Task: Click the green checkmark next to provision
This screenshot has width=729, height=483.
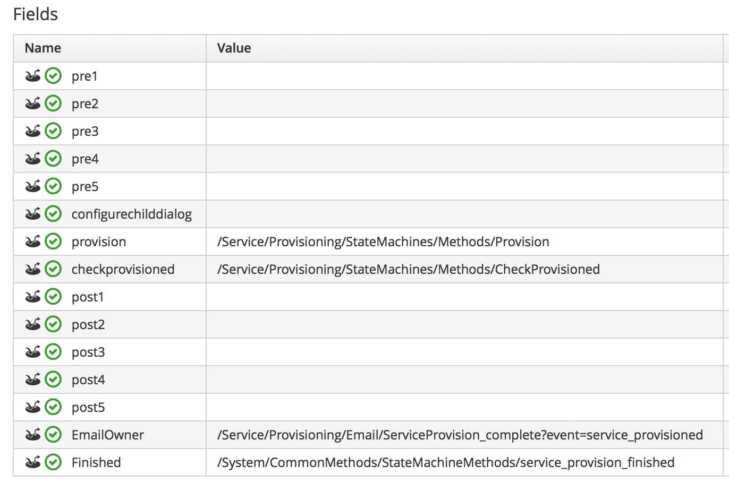Action: click(x=53, y=241)
